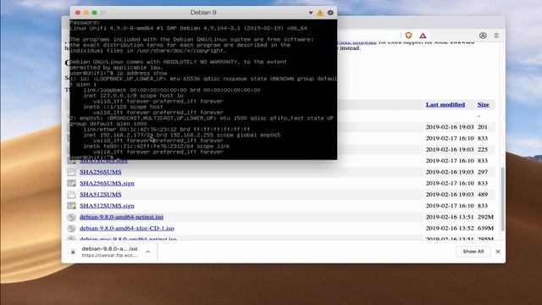Screen dimensions: 542x305
Task: Sort the listing by Last modified
Action: pos(445,104)
